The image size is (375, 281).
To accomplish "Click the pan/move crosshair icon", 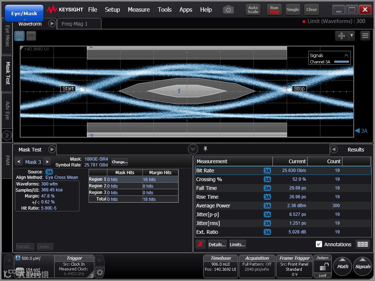I will (341, 35).
